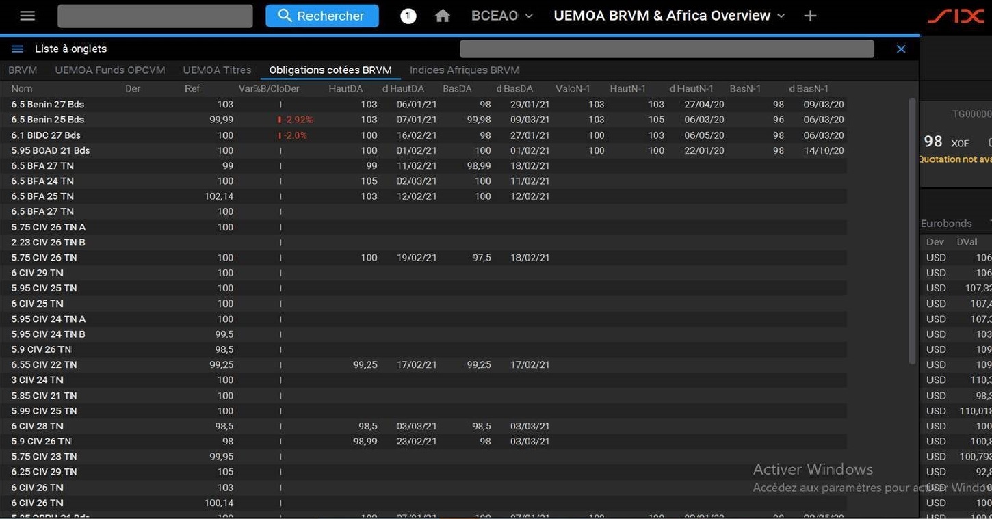Screen dimensions: 992x519
Task: Sort by the Nom column header
Action: (22, 88)
